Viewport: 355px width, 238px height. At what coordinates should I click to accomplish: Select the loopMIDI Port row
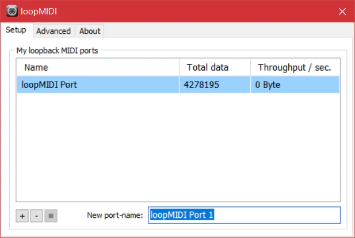pyautogui.click(x=178, y=85)
